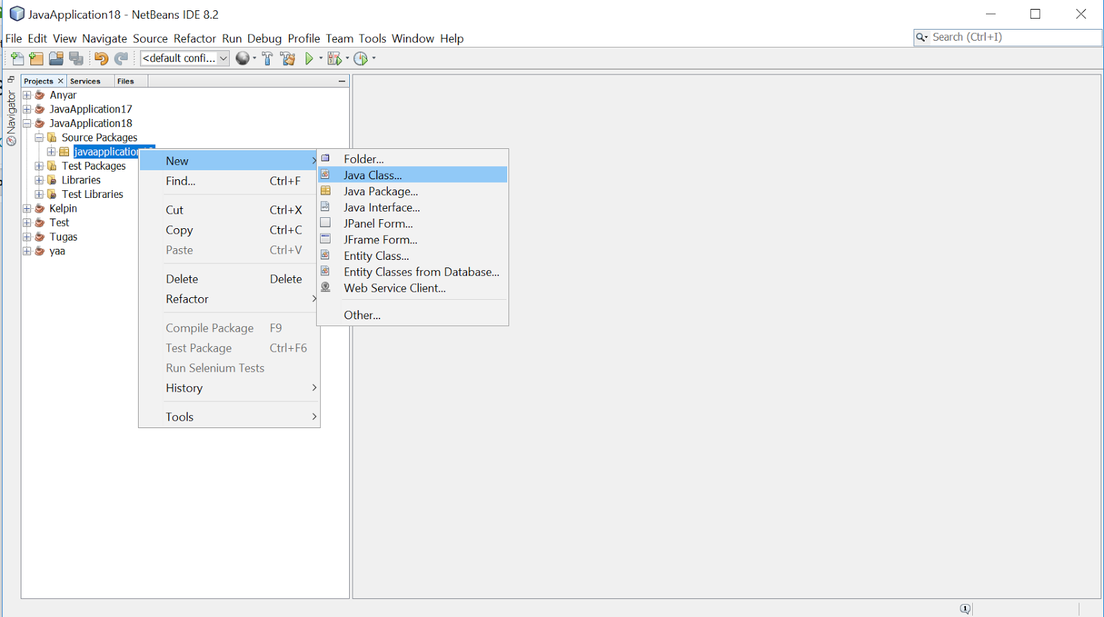The height and width of the screenshot is (617, 1104).
Task: Choose JFrame Form... from New submenu
Action: [x=413, y=240]
